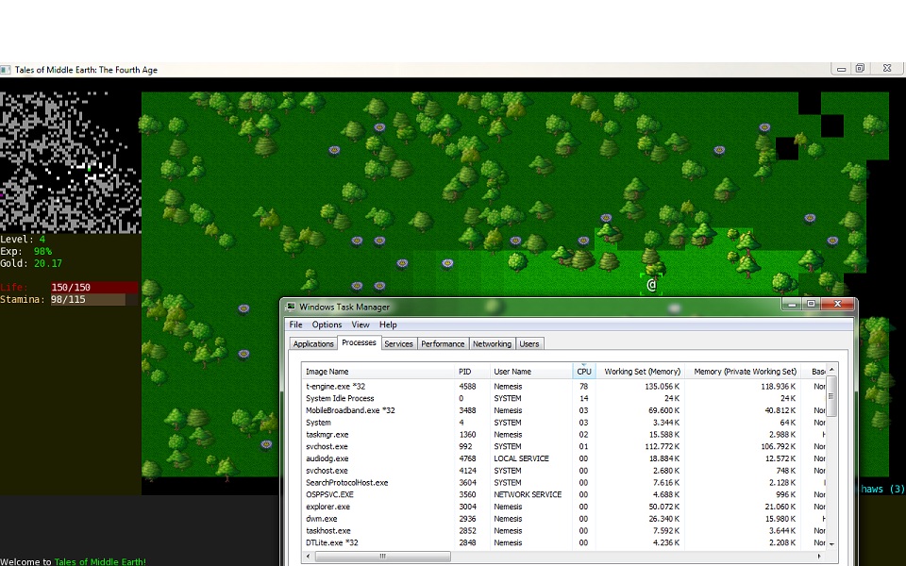Sort by Working Set (Memory) column

click(641, 372)
